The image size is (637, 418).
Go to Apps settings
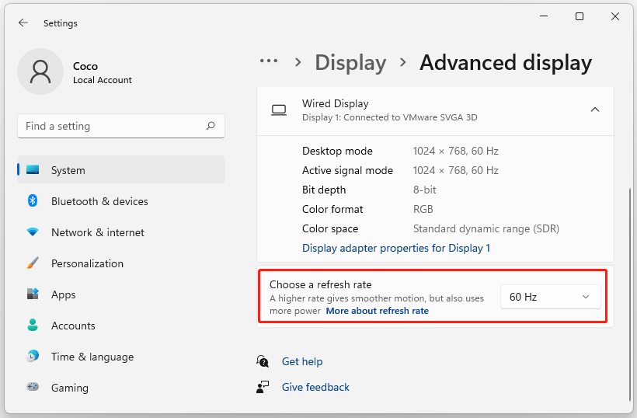click(x=64, y=294)
